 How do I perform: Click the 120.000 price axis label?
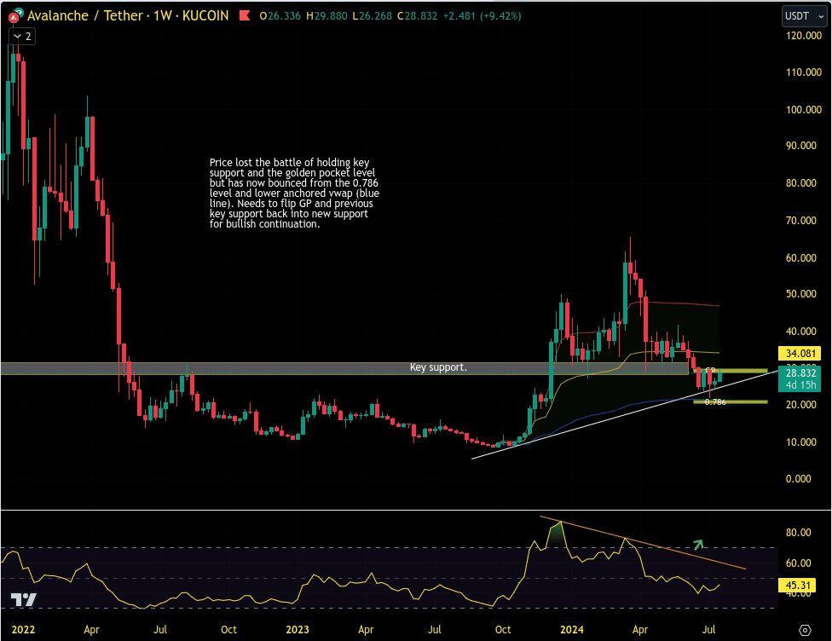pyautogui.click(x=803, y=36)
